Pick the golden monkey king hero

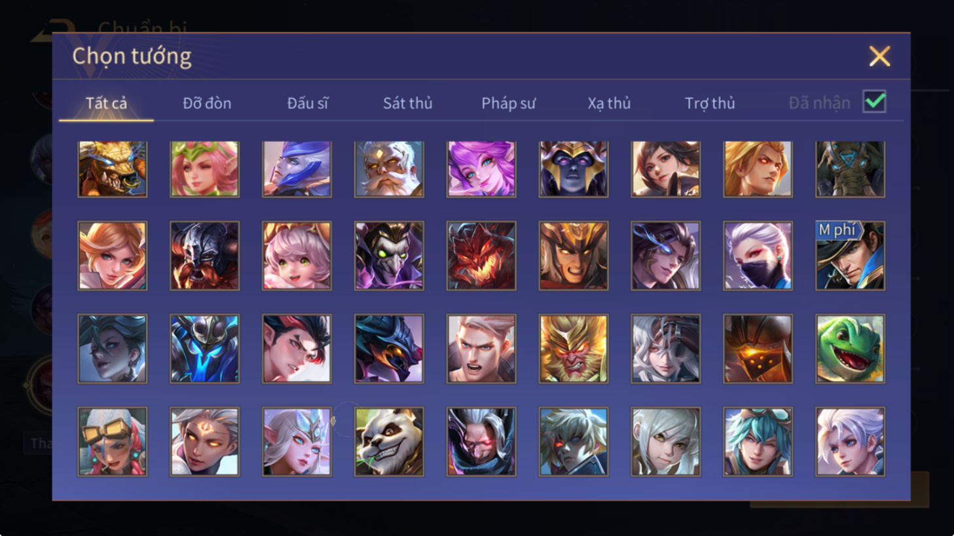[x=574, y=349]
